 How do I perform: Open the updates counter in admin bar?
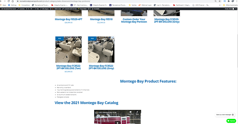tap(28, 9)
